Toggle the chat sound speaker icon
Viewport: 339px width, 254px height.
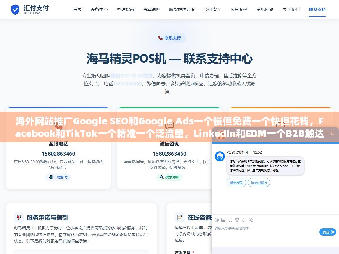click(244, 220)
